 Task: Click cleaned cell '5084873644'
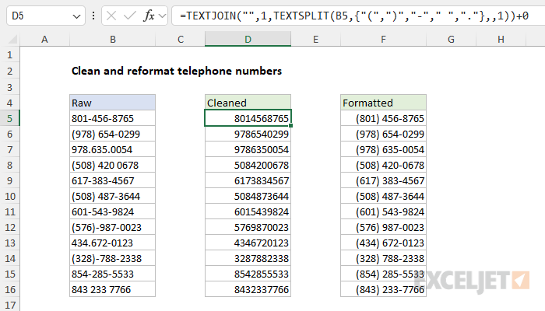click(248, 196)
